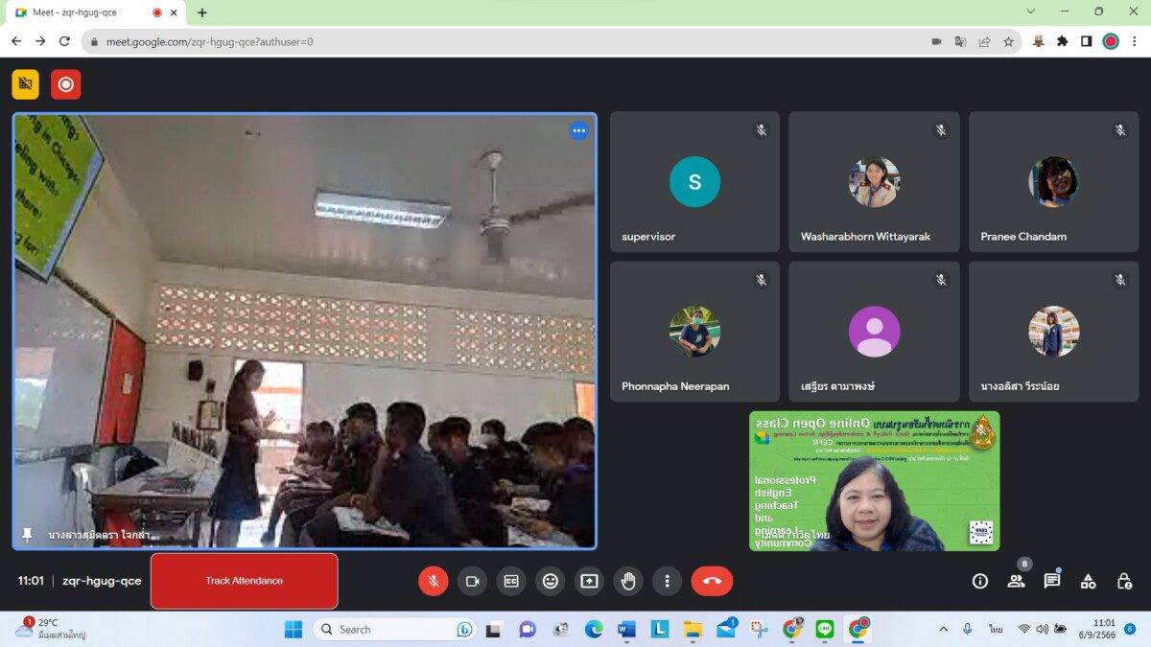Click the red record button icon

click(x=66, y=84)
